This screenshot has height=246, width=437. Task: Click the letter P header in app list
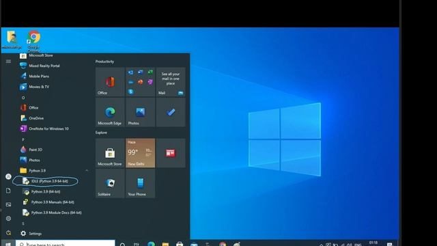click(23, 139)
